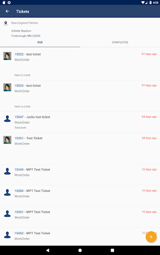This screenshot has width=160, height=255.
Task: Switch to the COMPLETED tab
Action: (x=120, y=42)
